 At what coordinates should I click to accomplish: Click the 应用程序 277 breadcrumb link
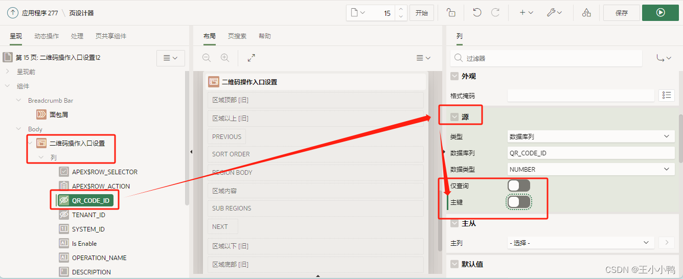[x=40, y=13]
